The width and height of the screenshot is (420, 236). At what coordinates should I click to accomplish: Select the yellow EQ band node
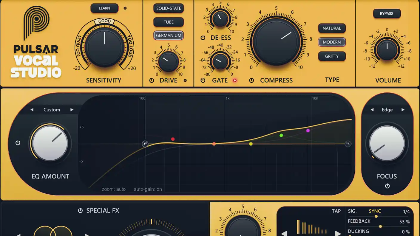251,144
